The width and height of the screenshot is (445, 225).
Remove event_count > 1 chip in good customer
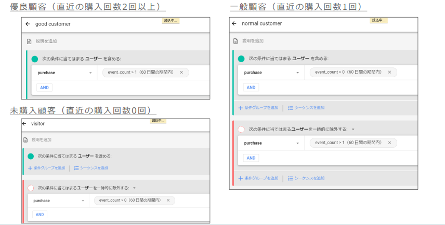click(x=181, y=73)
